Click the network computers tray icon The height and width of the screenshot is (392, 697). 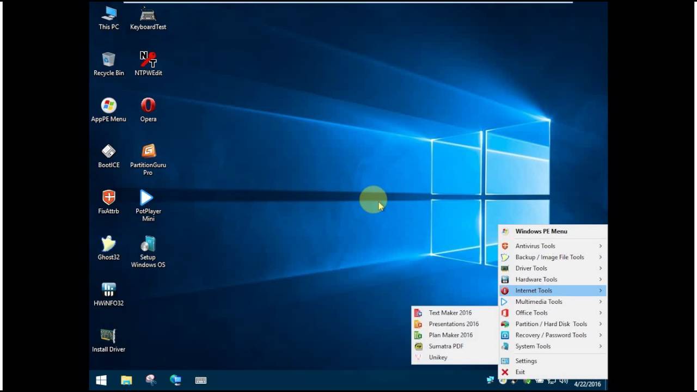coord(490,380)
